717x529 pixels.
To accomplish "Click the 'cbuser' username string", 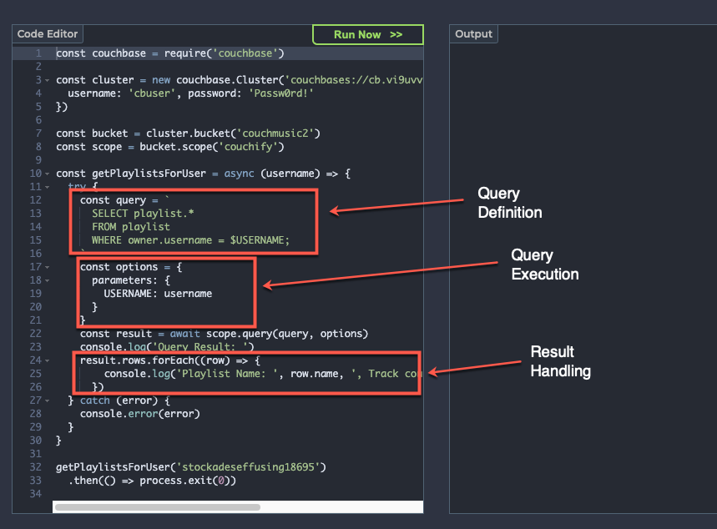I will [x=152, y=93].
